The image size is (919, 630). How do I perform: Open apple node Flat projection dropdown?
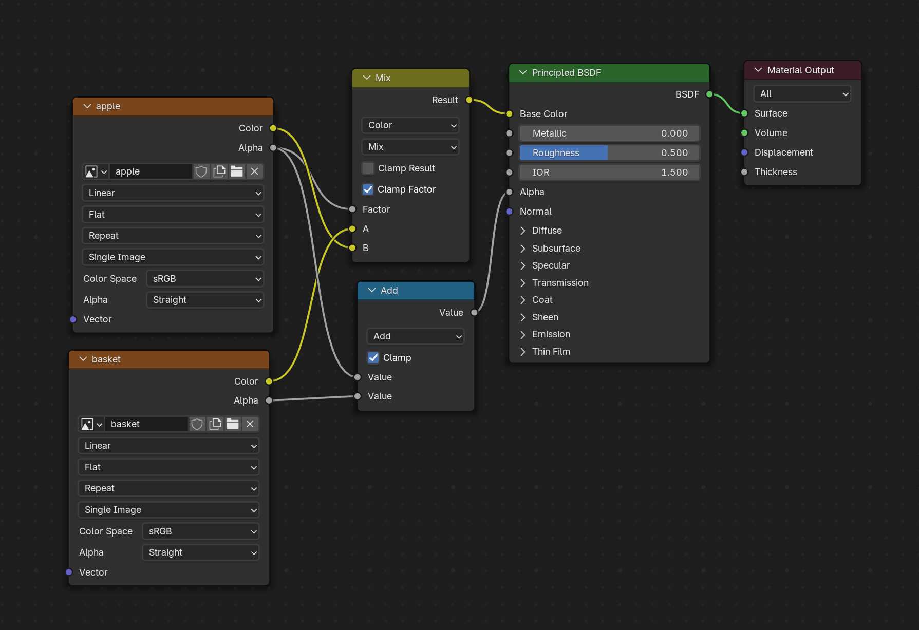[173, 215]
